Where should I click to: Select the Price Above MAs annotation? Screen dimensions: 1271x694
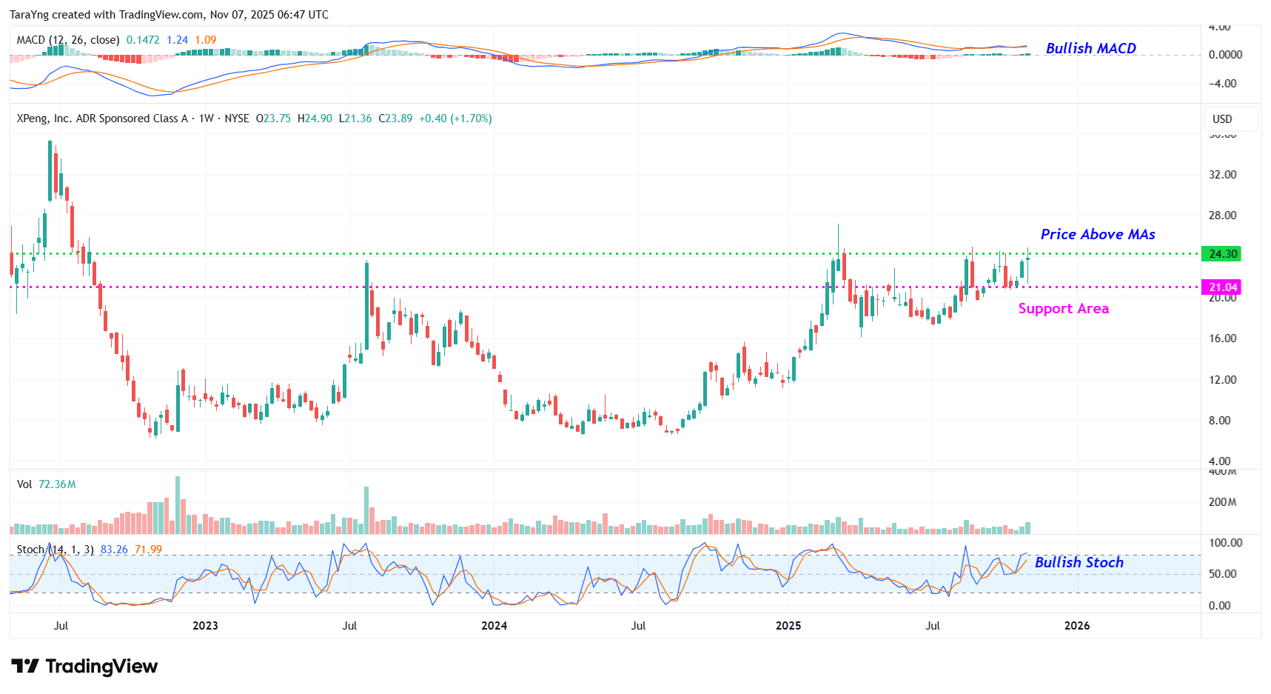click(1097, 234)
